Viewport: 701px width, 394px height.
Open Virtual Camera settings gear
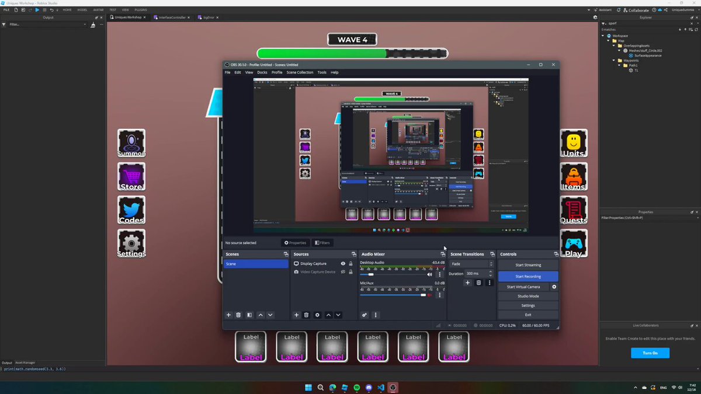click(554, 287)
